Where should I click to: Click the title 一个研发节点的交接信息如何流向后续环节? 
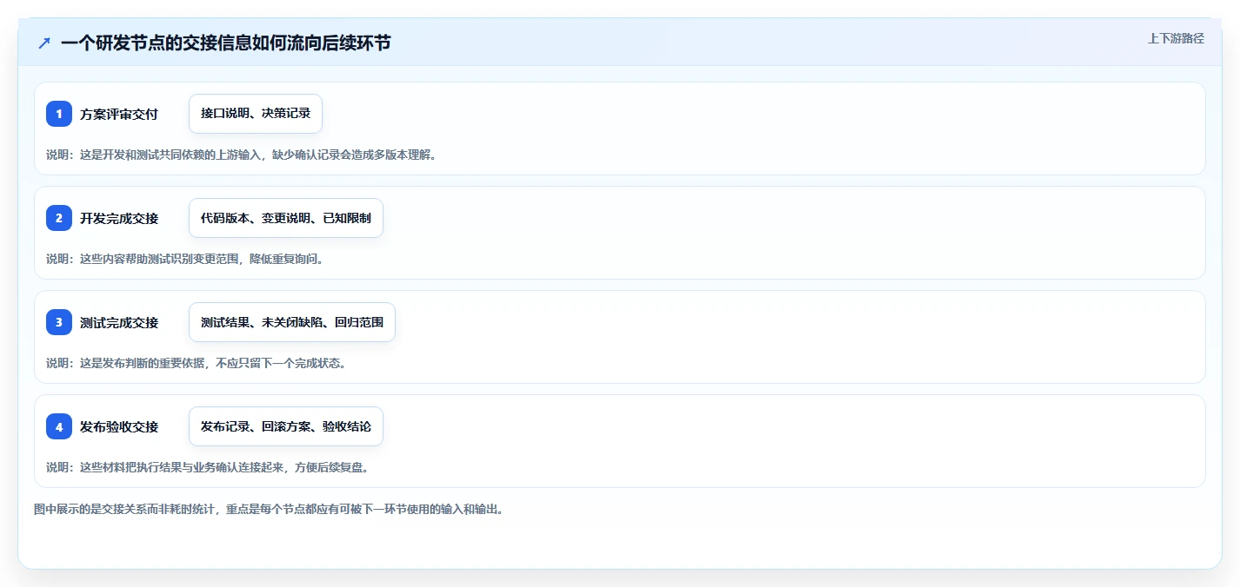point(225,43)
